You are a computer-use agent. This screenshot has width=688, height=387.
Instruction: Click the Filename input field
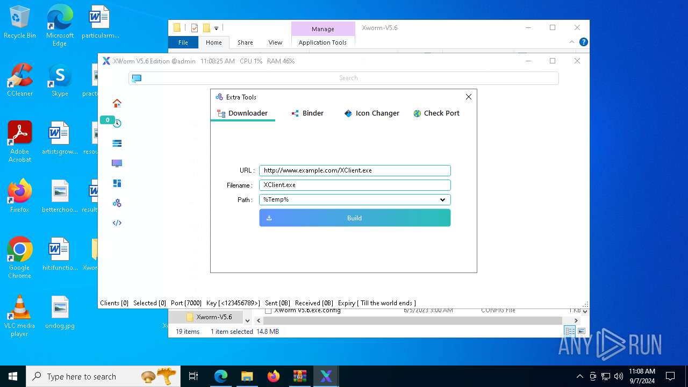[355, 185]
